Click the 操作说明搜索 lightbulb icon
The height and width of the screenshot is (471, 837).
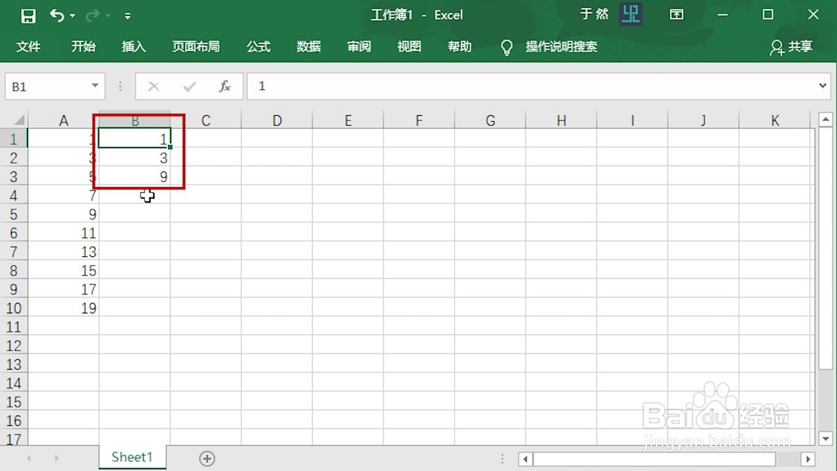coord(506,46)
